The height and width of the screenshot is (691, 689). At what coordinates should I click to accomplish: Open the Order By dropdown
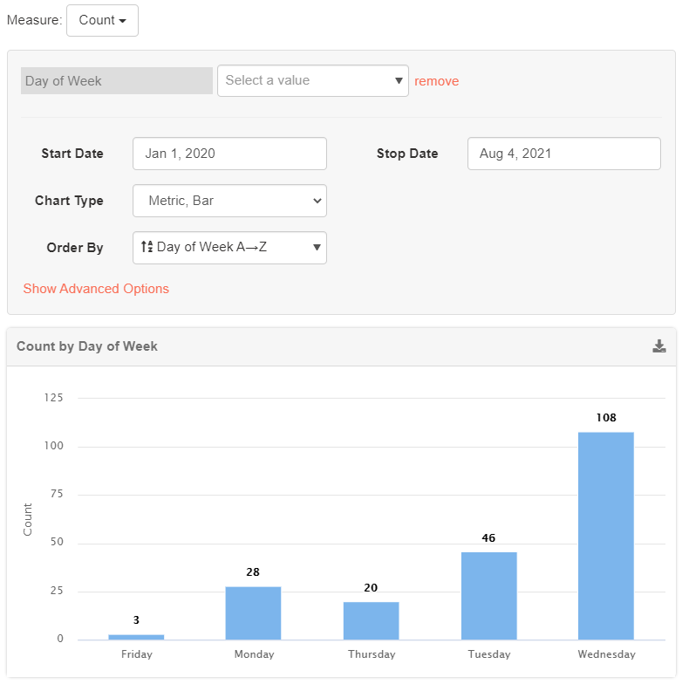[x=229, y=248]
